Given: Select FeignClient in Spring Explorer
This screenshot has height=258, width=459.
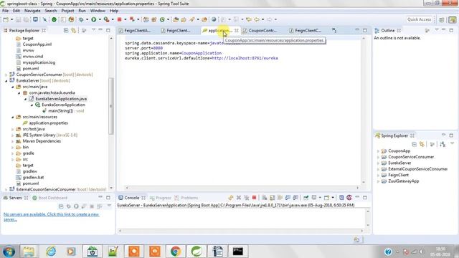Looking at the screenshot, I should tap(398, 175).
